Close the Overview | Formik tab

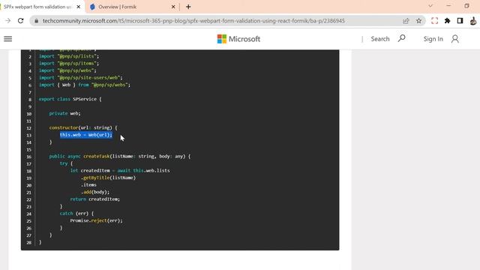coord(173,7)
